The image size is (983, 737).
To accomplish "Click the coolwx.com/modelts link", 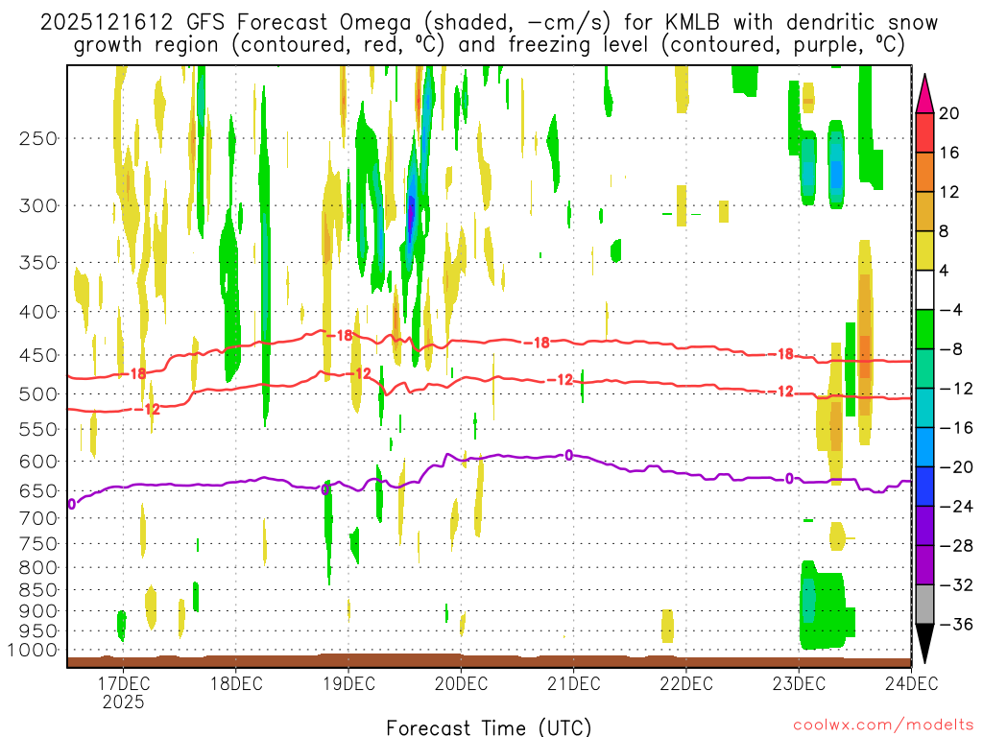I will pos(883,725).
